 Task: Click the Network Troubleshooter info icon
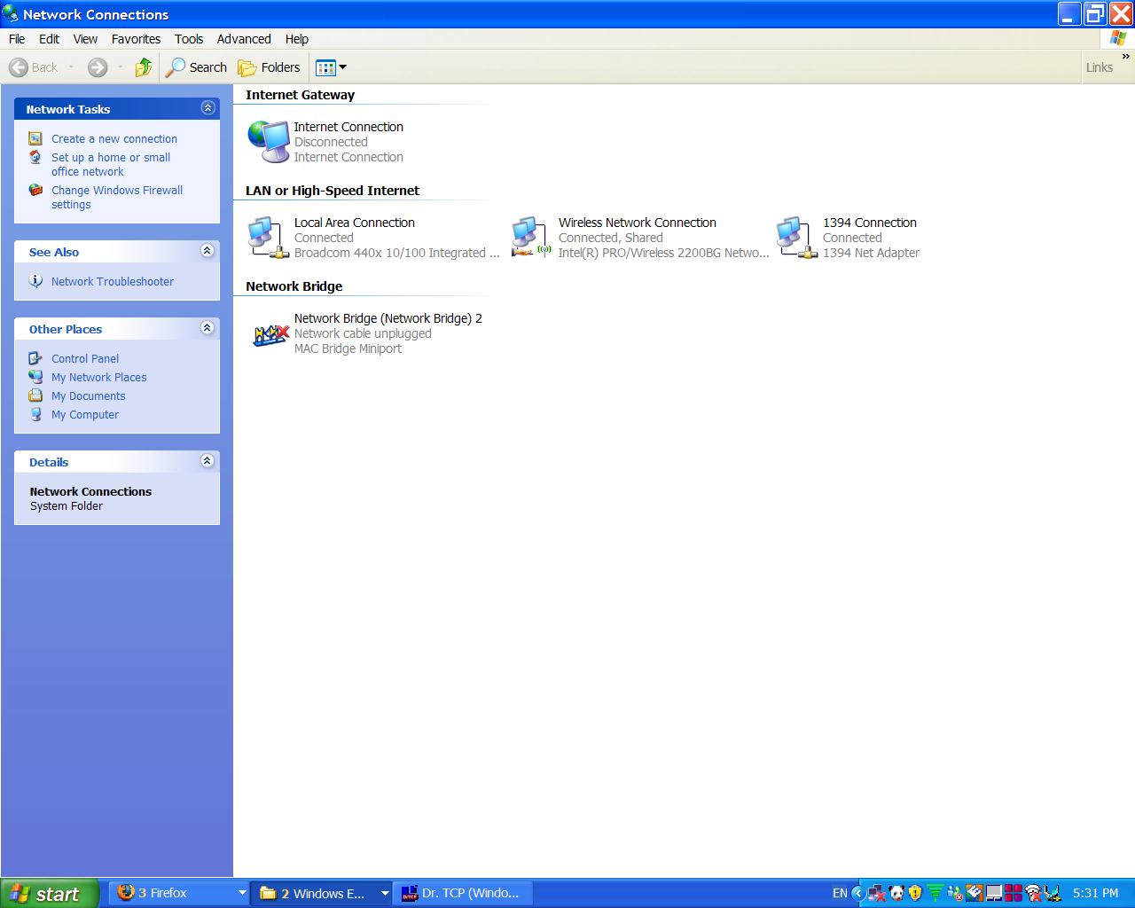coord(35,281)
